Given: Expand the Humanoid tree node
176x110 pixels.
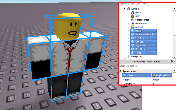Looking at the screenshot, I should 128,23.
